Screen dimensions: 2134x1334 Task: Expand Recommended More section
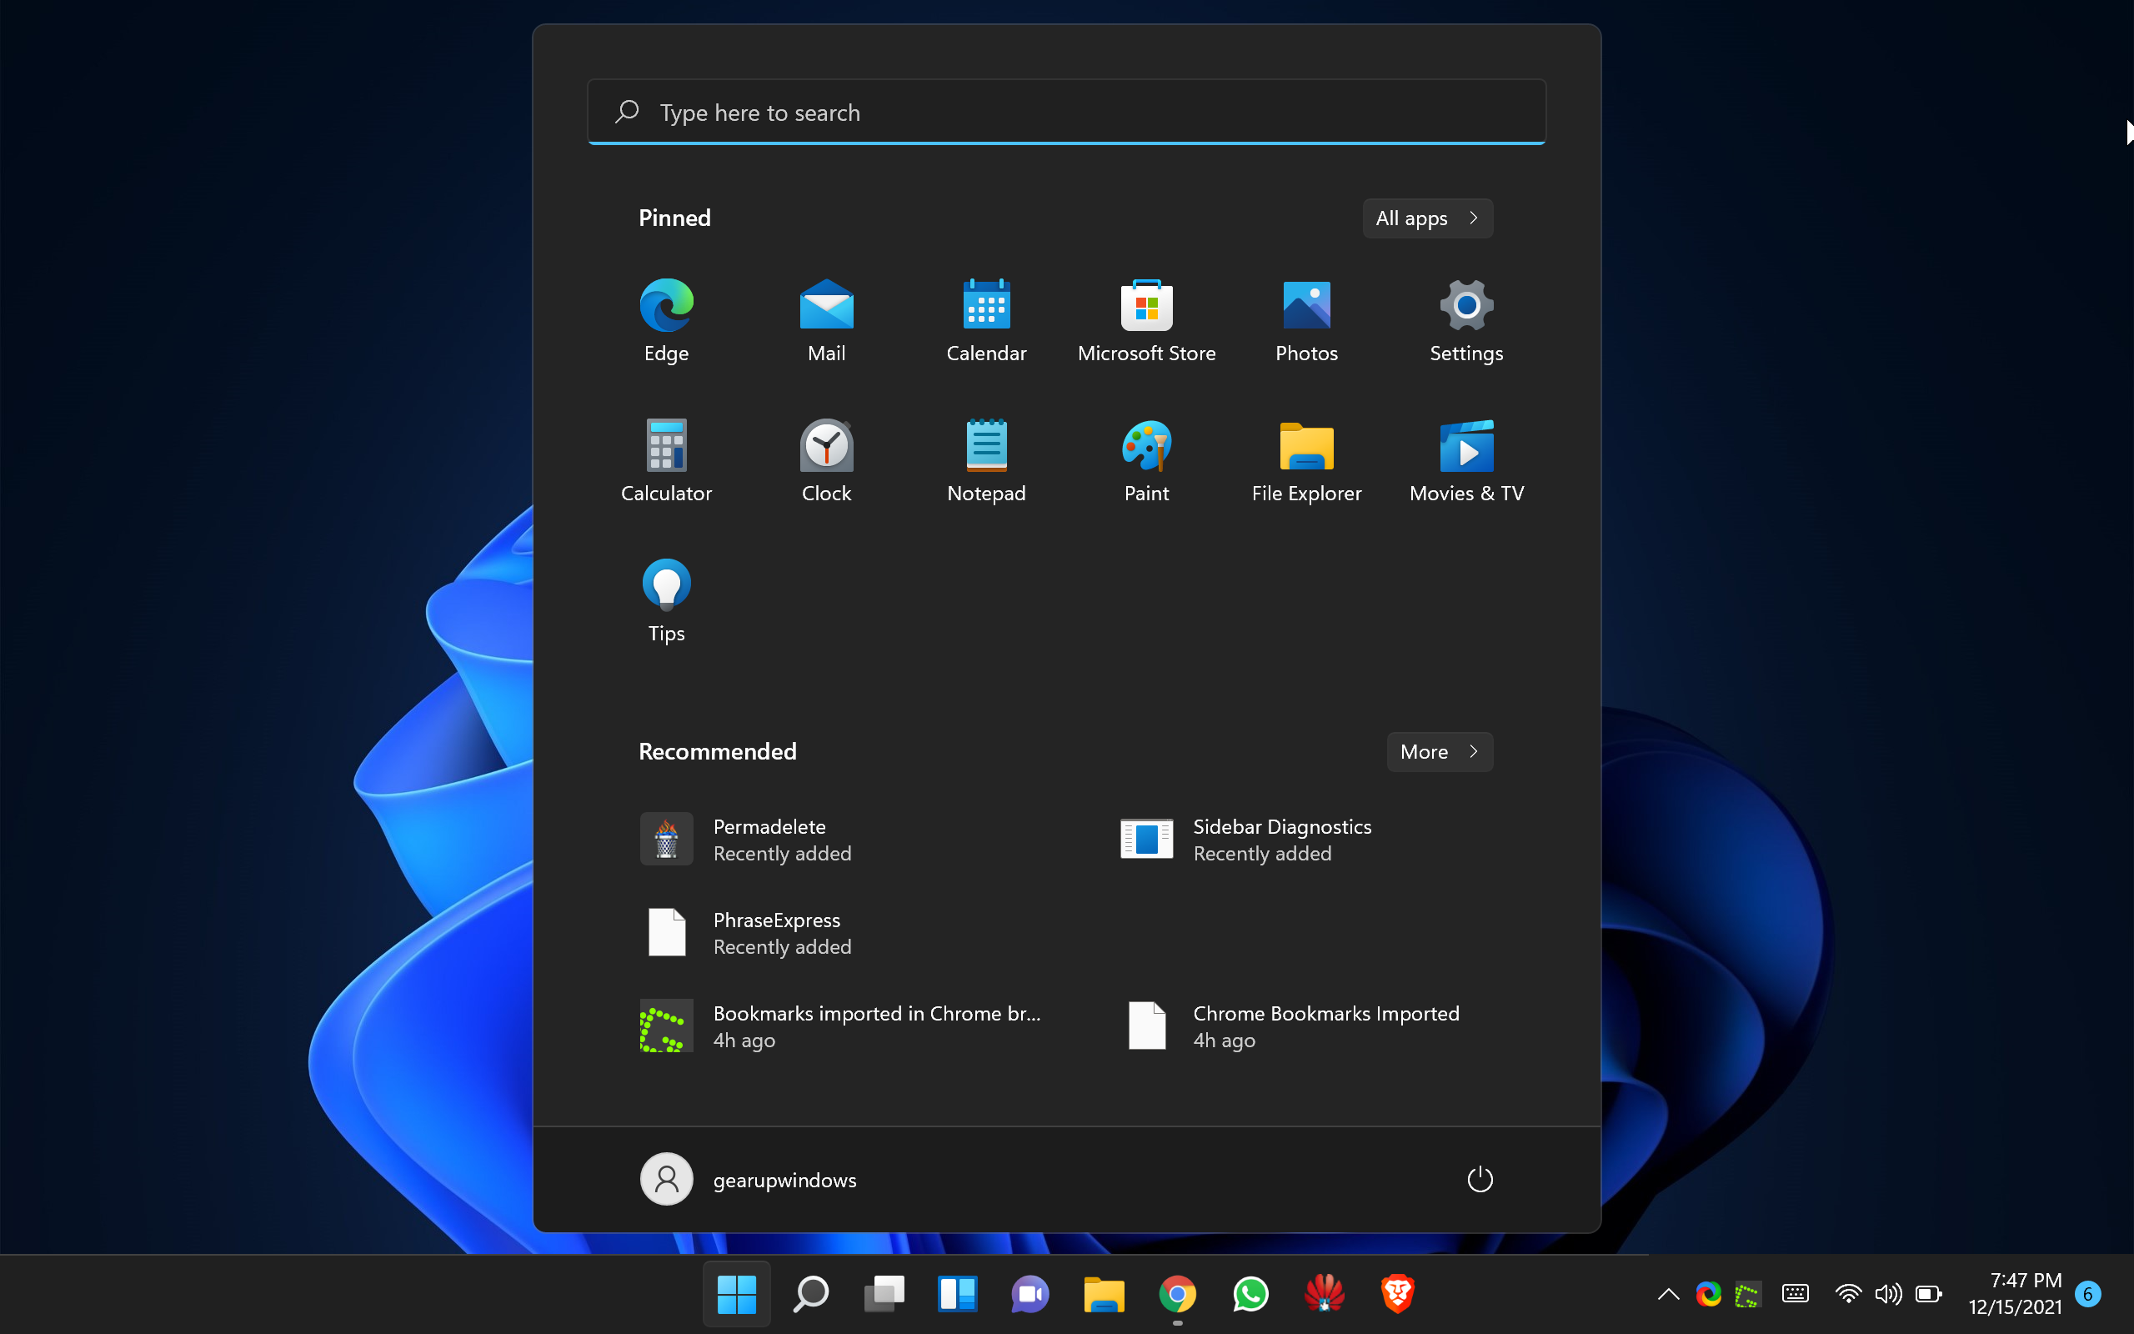click(x=1436, y=750)
